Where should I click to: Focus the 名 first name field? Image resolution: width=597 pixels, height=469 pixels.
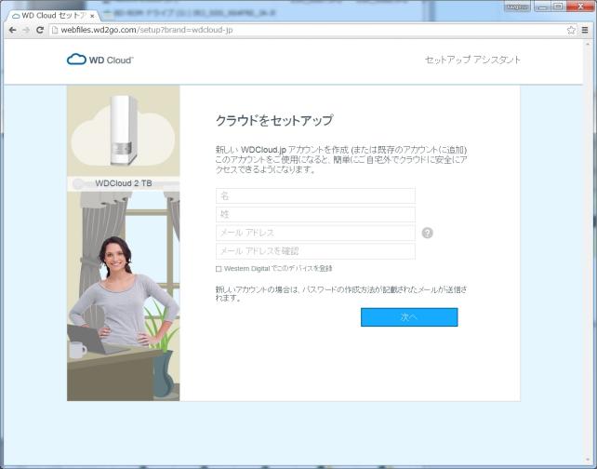coord(315,195)
